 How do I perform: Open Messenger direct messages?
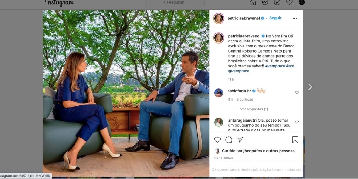(265, 3)
